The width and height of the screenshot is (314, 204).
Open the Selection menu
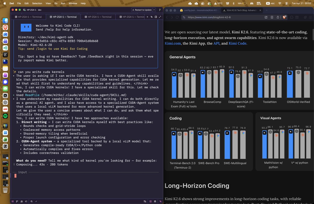pyautogui.click(x=37, y=3)
